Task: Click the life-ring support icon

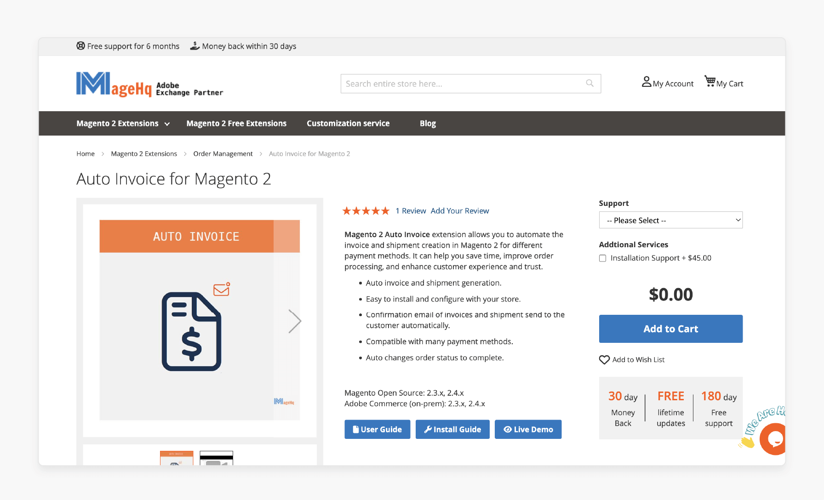Action: (x=80, y=46)
